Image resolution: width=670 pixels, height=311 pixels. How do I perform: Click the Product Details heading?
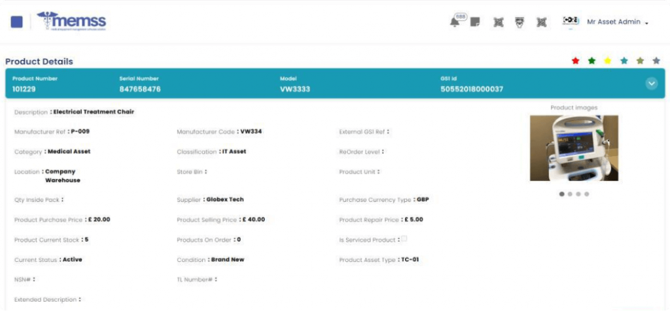(x=39, y=61)
